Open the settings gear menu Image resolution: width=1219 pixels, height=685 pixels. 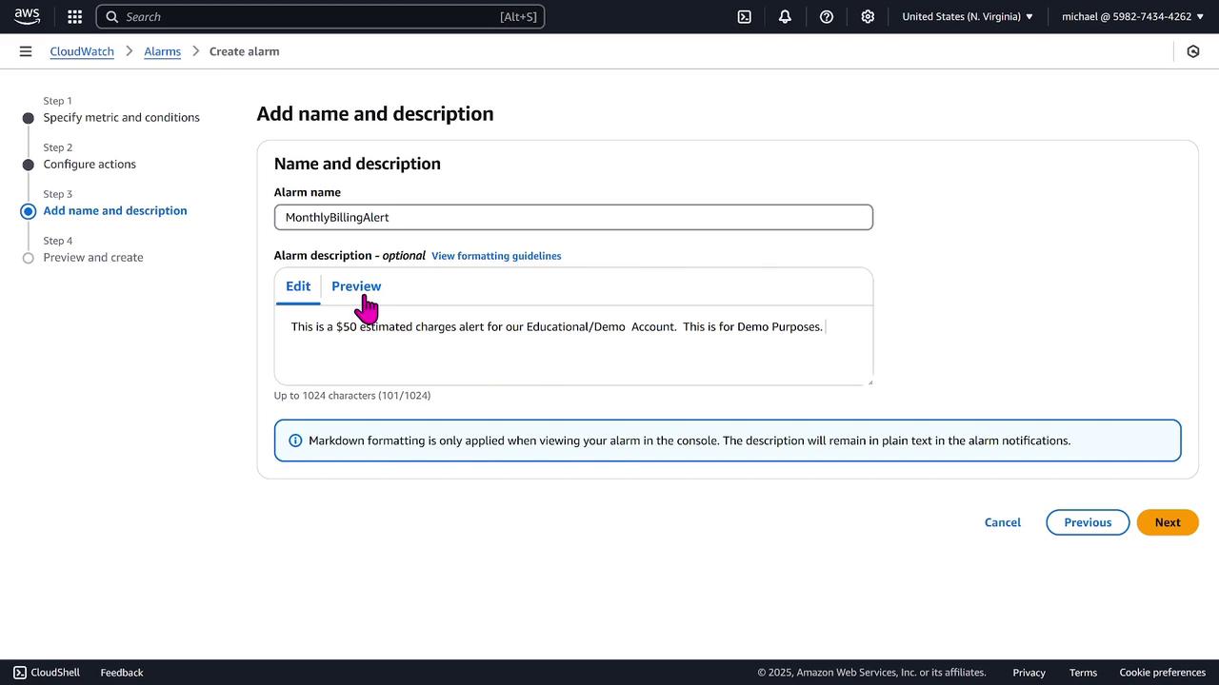(868, 16)
